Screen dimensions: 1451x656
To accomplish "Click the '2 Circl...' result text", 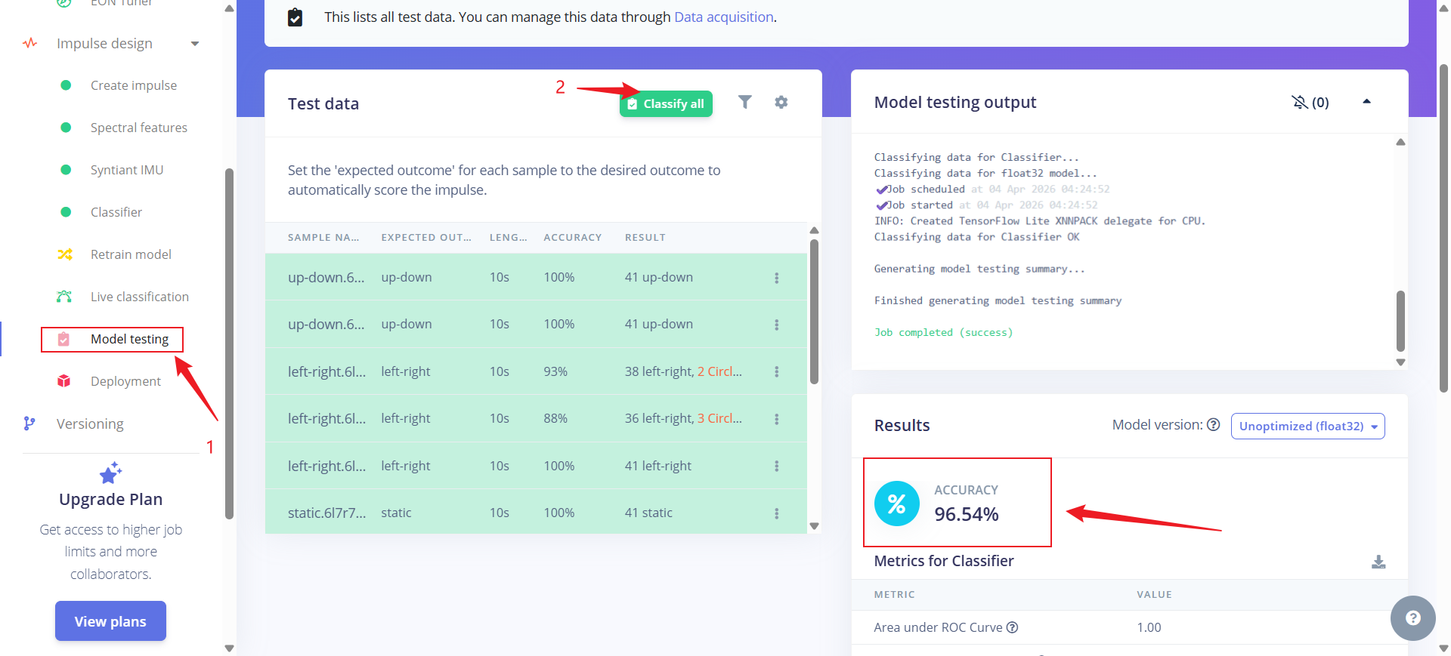I will tap(719, 371).
